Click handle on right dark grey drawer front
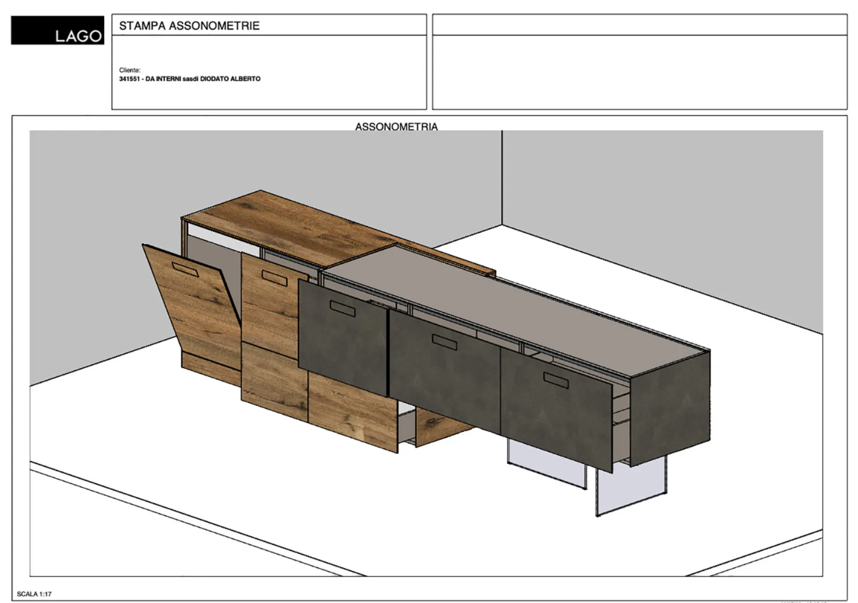The image size is (858, 603). point(556,380)
